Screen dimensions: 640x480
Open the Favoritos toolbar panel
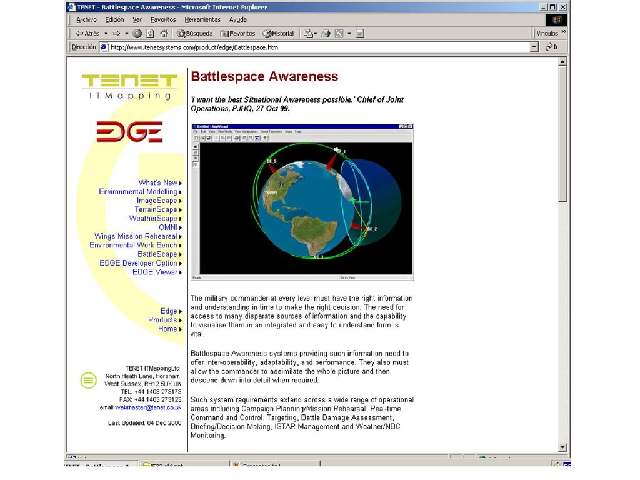[x=237, y=34]
